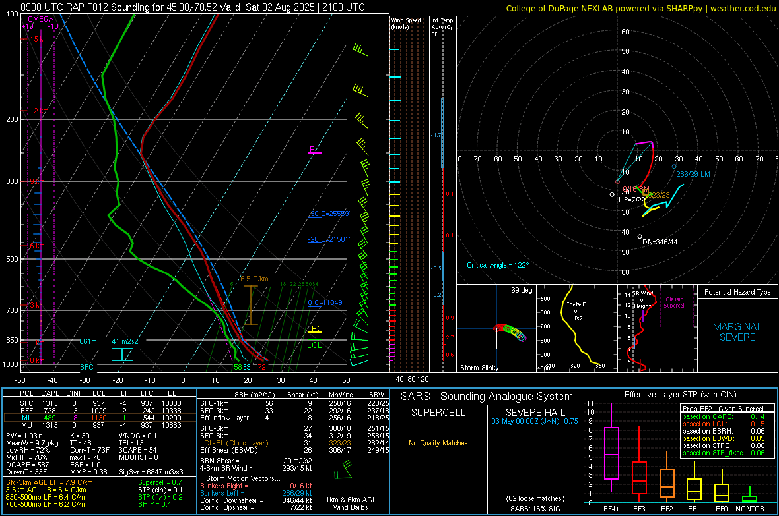Click the MeanW = 9.7g/kg value
This screenshot has height=516, width=779.
pyautogui.click(x=32, y=443)
